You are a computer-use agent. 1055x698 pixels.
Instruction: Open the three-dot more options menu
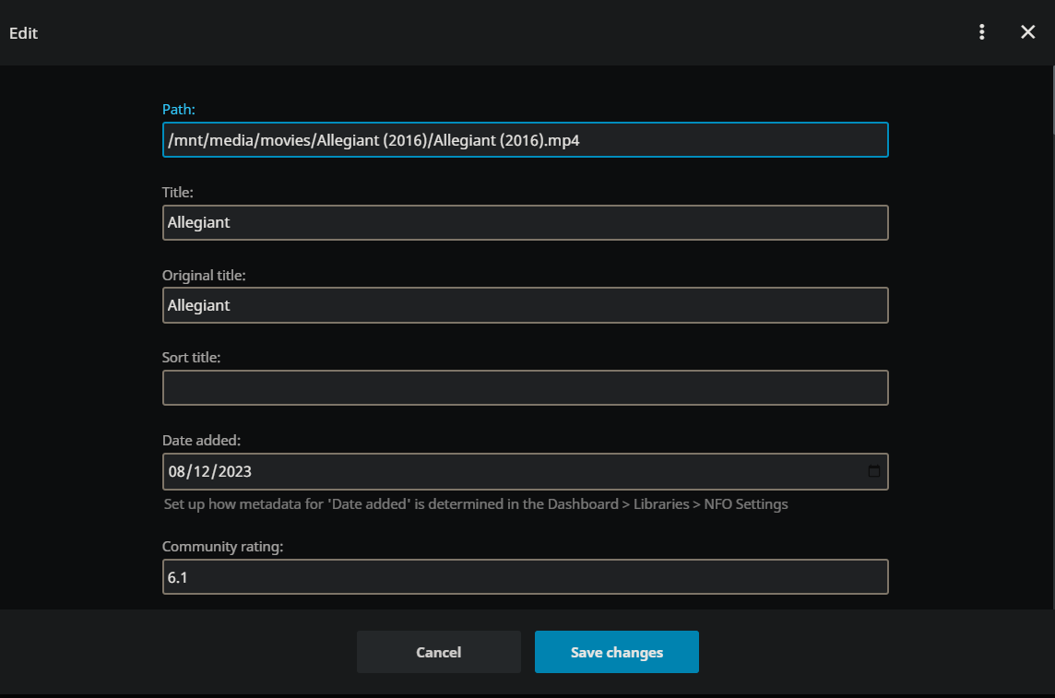[x=982, y=32]
